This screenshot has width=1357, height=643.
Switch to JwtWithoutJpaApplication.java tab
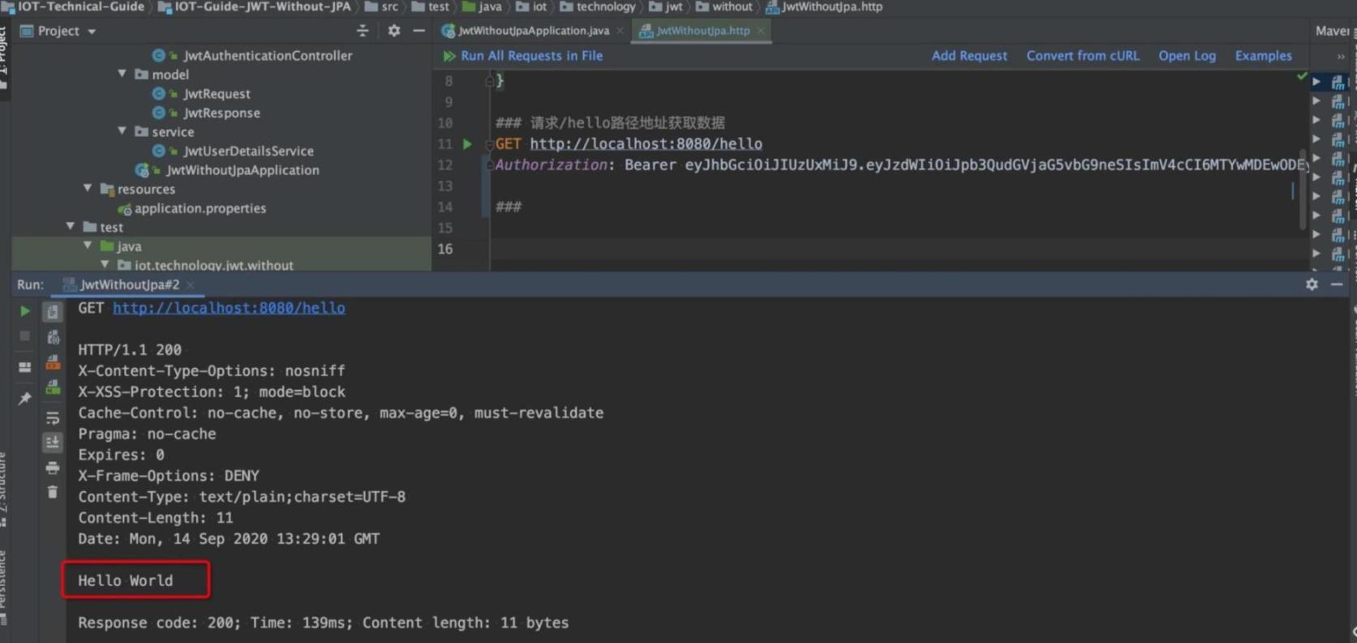coord(533,31)
